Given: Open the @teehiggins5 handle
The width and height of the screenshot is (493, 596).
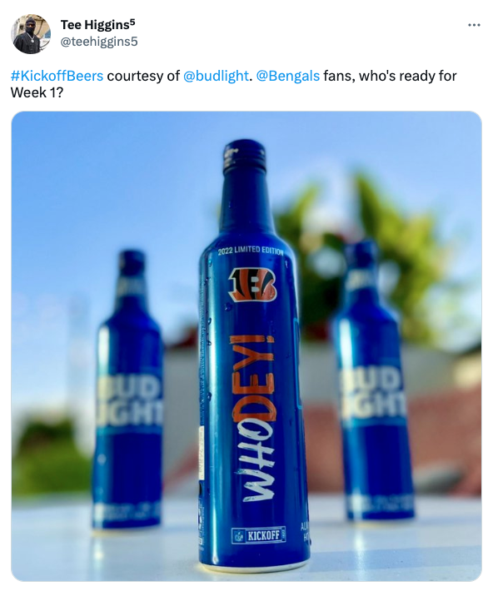Looking at the screenshot, I should [x=99, y=41].
